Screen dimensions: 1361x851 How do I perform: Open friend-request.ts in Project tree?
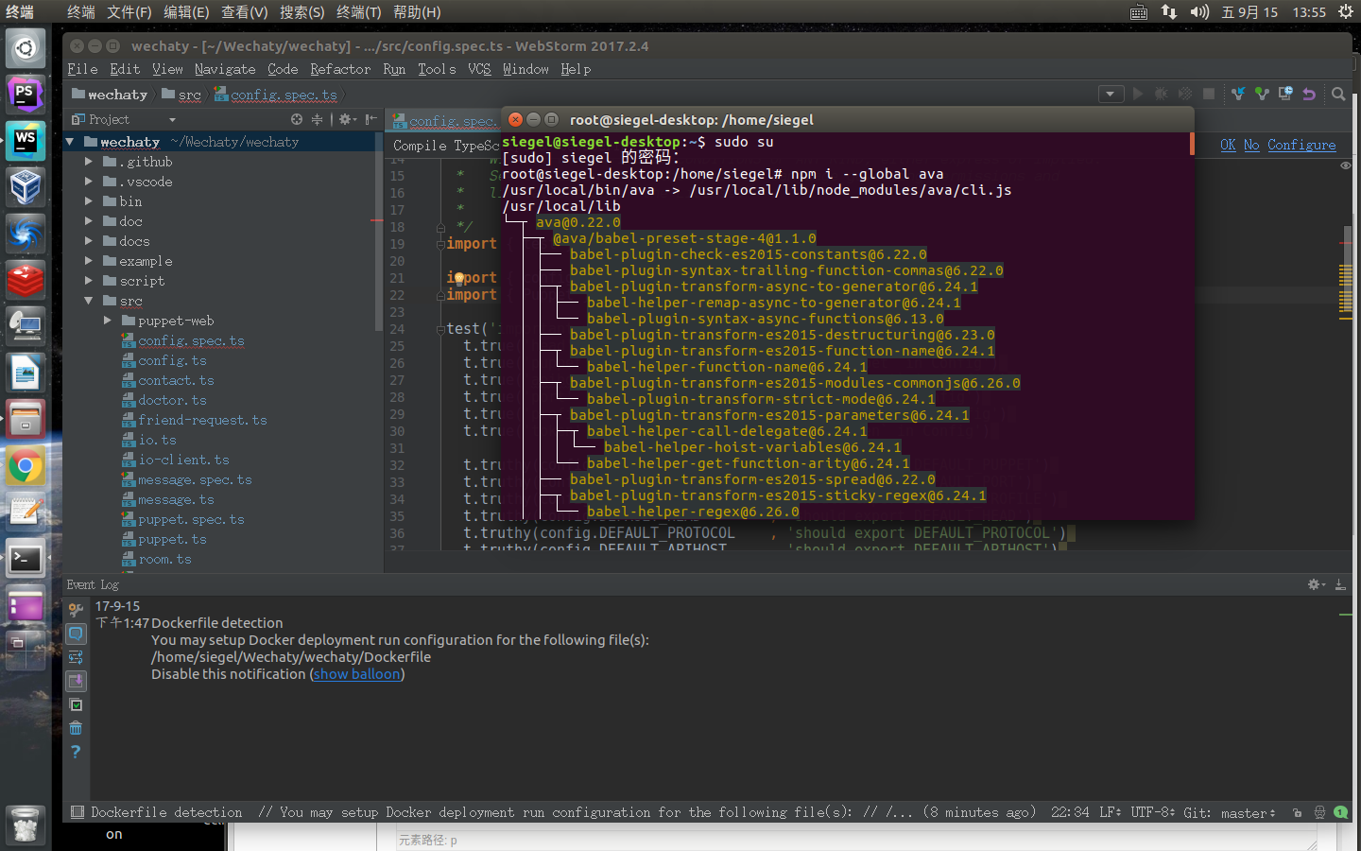click(x=202, y=420)
